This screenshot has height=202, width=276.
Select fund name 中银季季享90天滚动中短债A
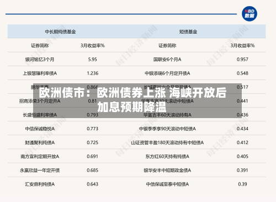click(167, 129)
